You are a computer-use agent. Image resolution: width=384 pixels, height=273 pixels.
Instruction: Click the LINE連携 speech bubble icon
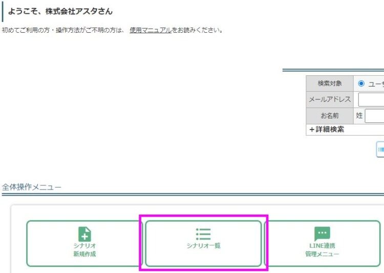point(322,234)
